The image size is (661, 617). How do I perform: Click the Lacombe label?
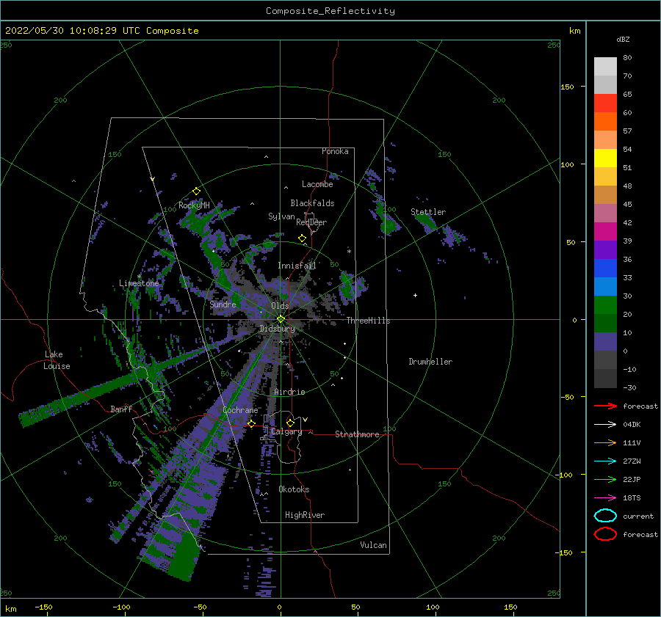(x=317, y=184)
